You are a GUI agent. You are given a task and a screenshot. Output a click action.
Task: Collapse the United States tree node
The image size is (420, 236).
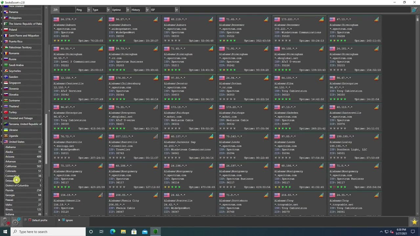pos(2,142)
